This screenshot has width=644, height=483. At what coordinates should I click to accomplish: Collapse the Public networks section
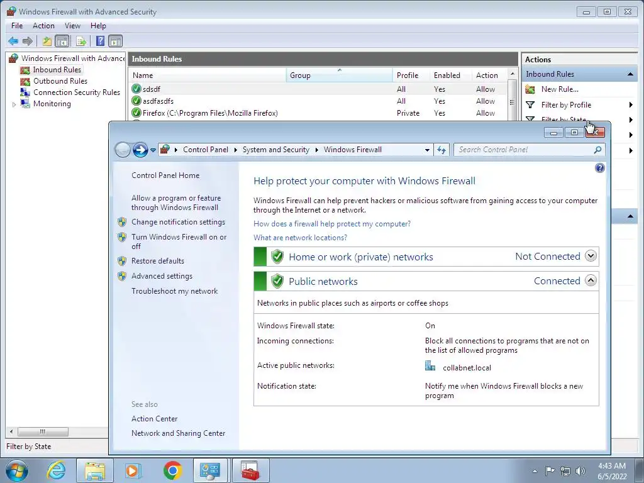[591, 280]
